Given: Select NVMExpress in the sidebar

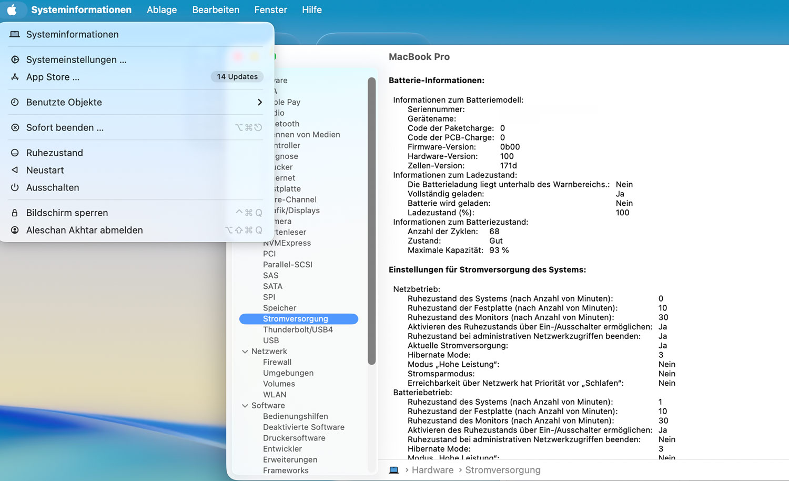Looking at the screenshot, I should [287, 243].
